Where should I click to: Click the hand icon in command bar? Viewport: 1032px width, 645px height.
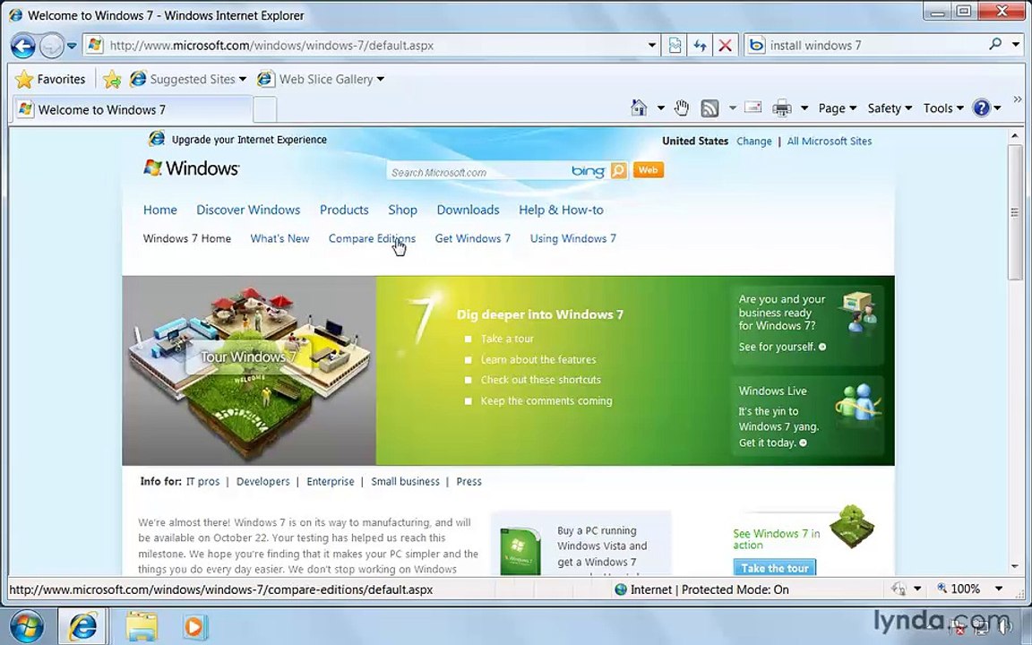pyautogui.click(x=682, y=107)
